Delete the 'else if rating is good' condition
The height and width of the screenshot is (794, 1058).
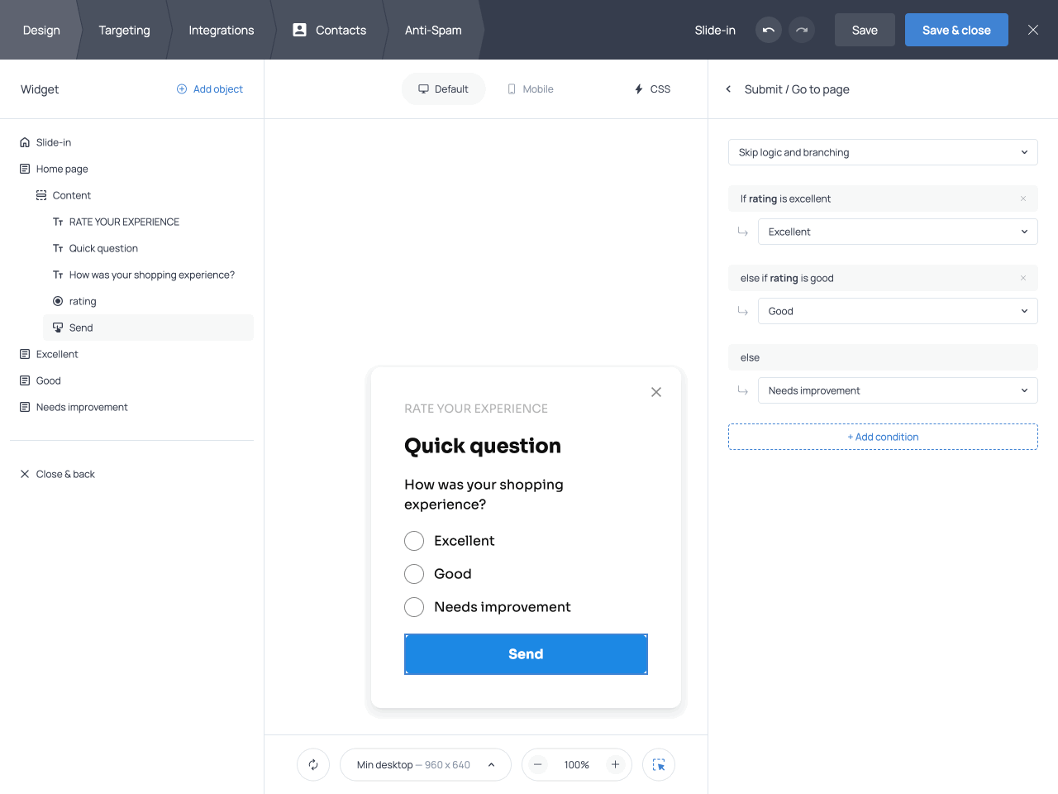click(1023, 278)
